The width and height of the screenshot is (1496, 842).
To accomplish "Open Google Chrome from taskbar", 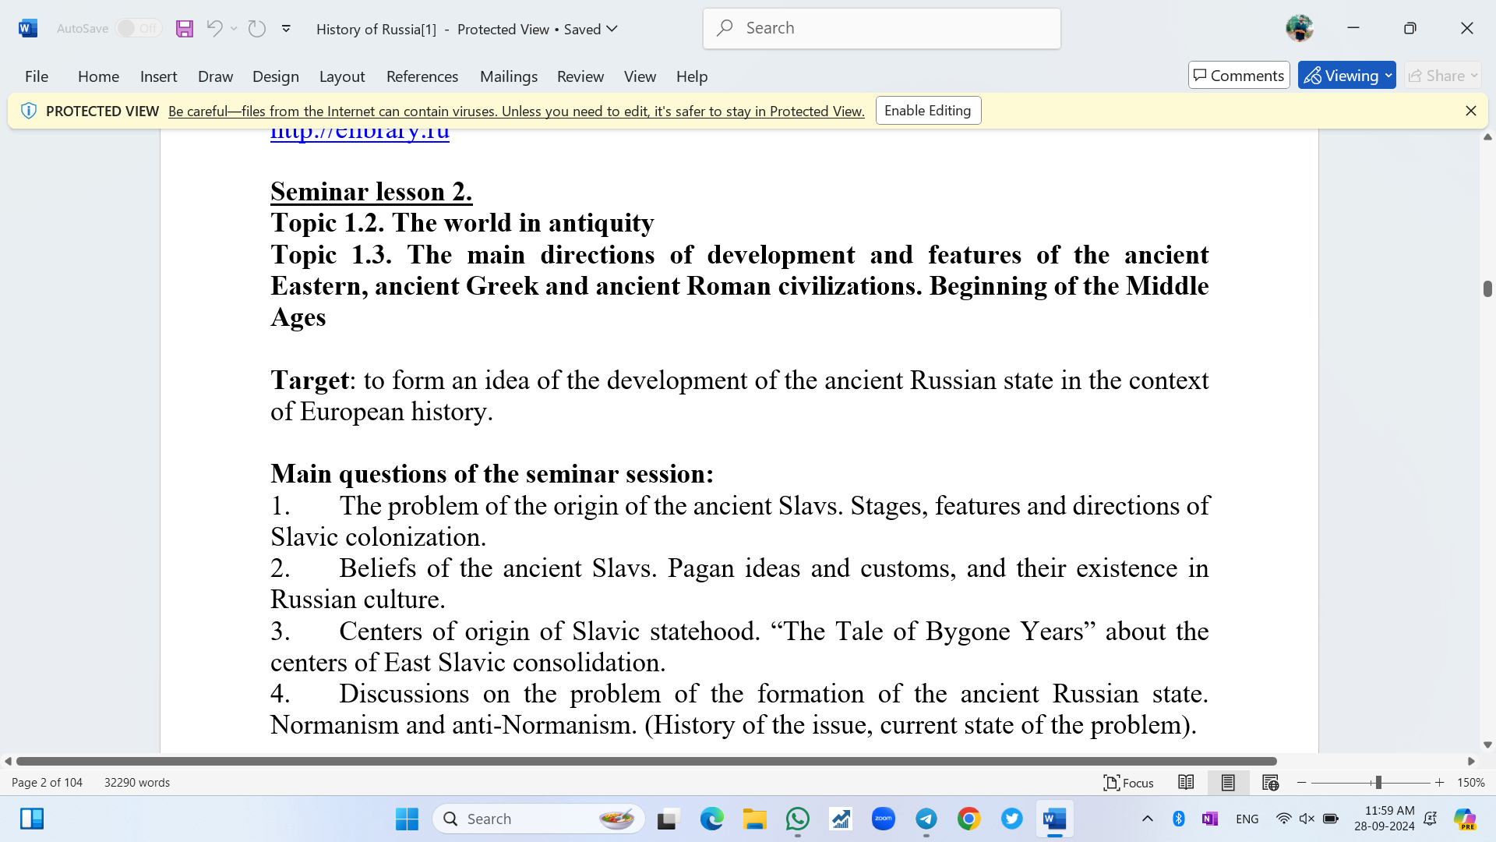I will click(969, 819).
